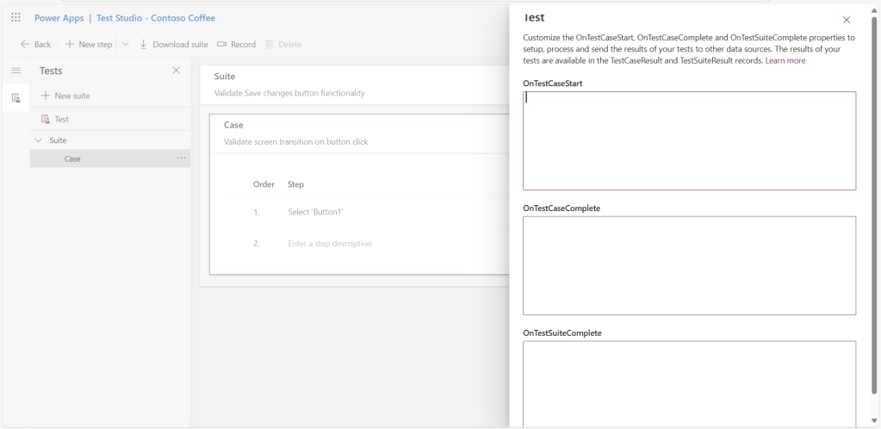Select the Tests icon in left rail
This screenshot has height=429, width=881.
click(x=16, y=98)
